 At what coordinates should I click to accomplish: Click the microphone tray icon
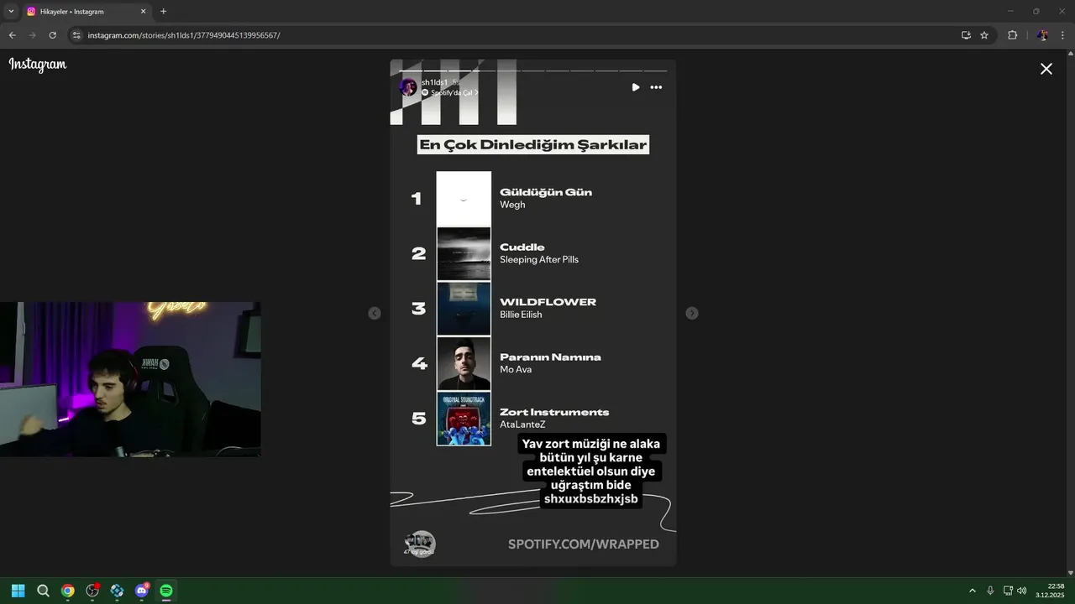click(x=991, y=591)
